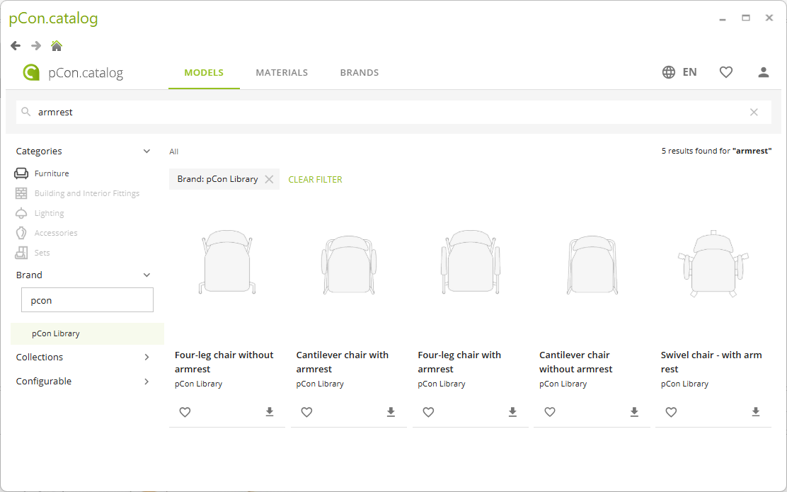Minimize the pCon.catalog window

[x=723, y=18]
